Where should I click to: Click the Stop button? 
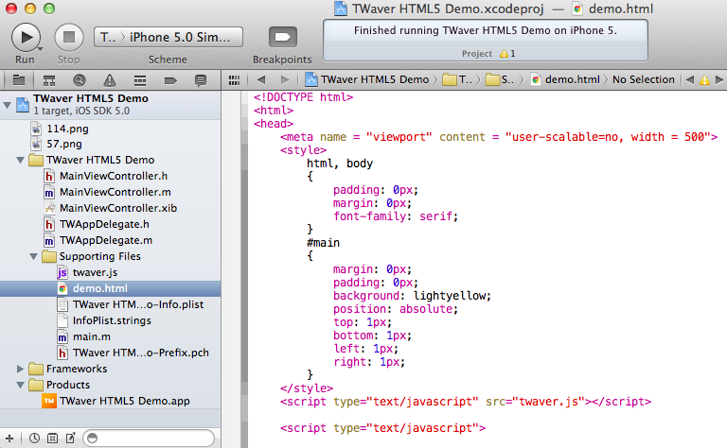pos(68,37)
